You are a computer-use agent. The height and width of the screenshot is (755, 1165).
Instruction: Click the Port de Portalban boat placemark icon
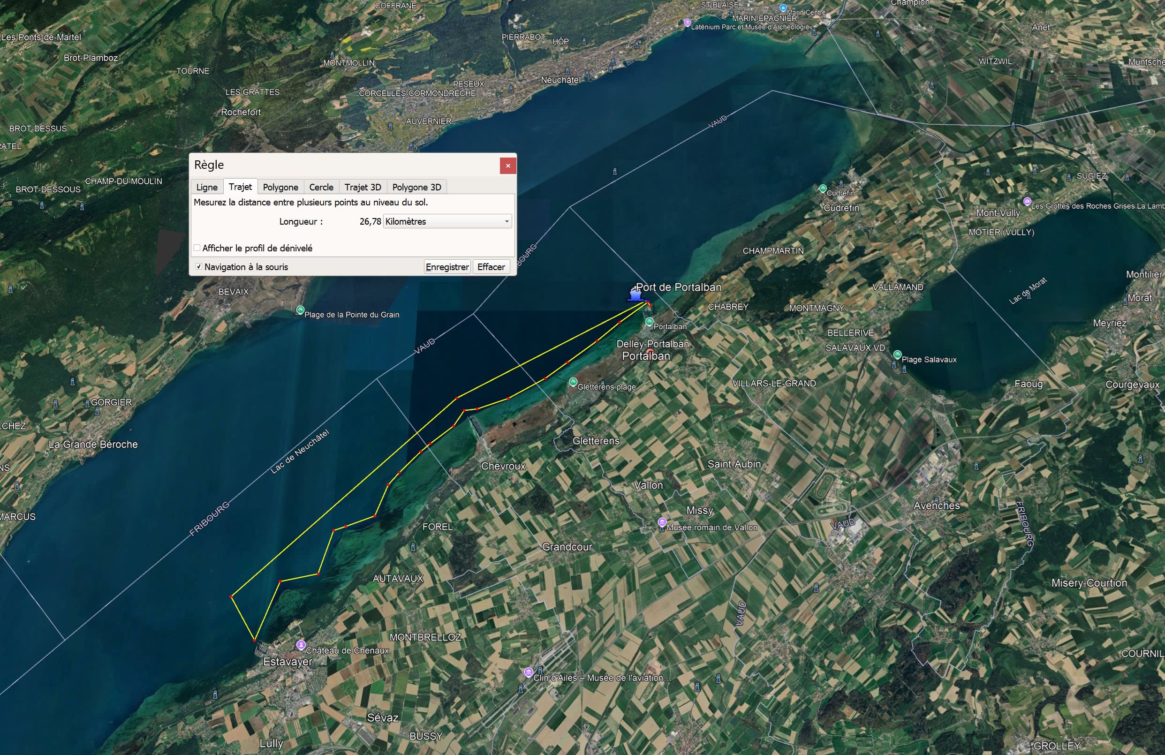click(635, 295)
